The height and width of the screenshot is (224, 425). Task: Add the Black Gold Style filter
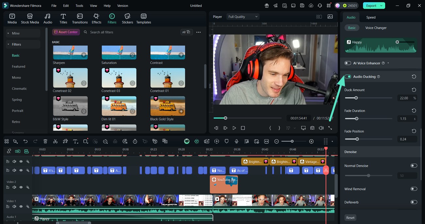coord(181,112)
